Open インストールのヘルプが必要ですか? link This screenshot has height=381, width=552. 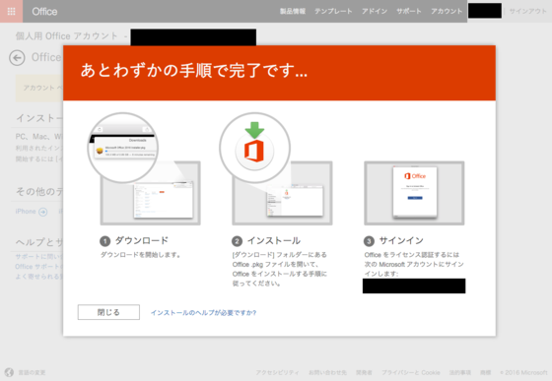point(203,313)
